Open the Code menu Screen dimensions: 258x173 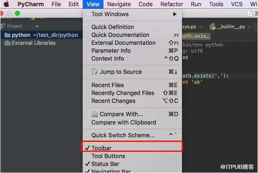coord(145,4)
